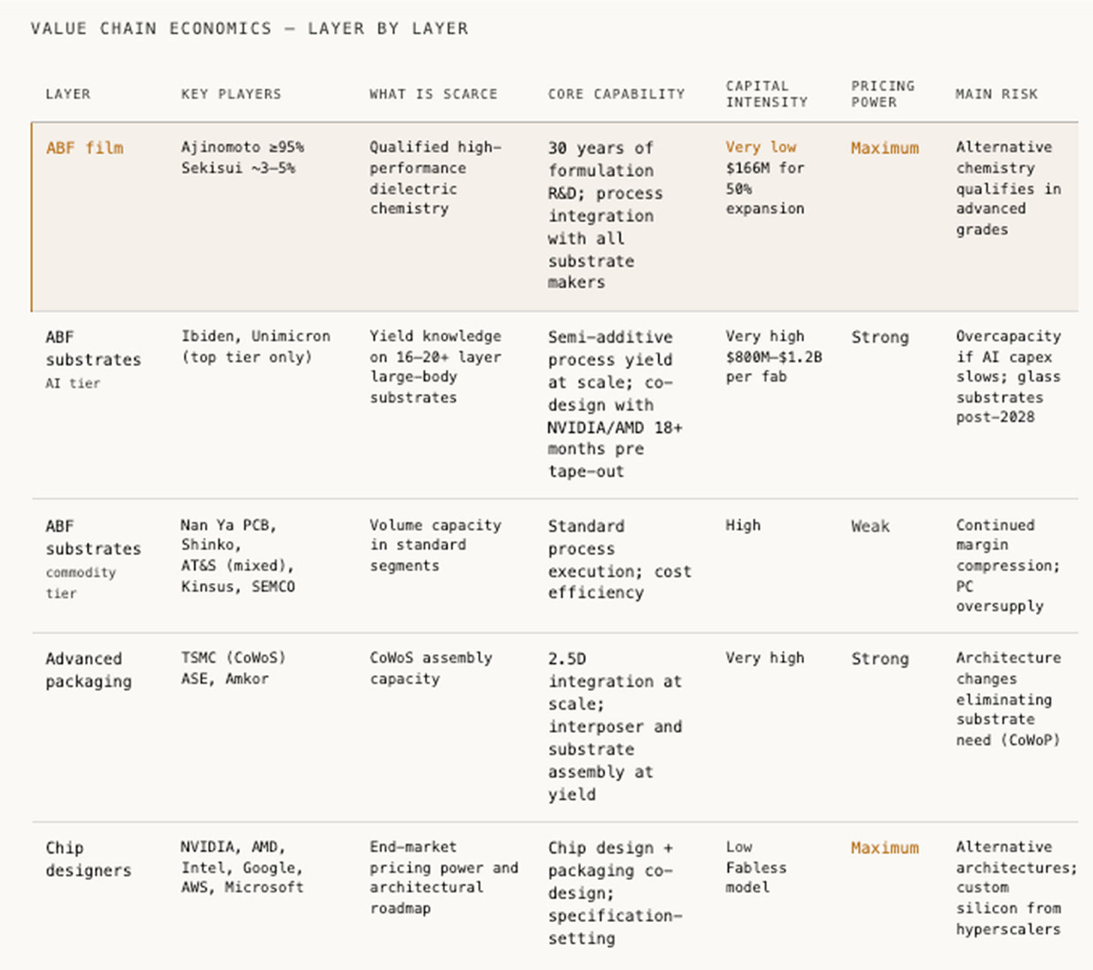Click 'Ibiden, Unimicron (top tier only)' cell

[x=255, y=347]
